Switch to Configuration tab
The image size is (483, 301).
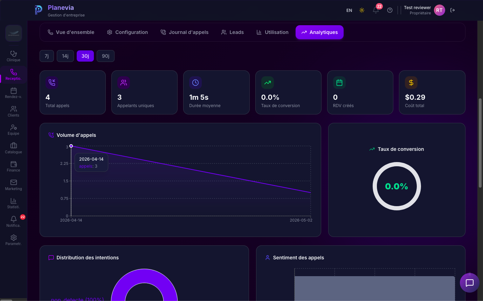127,32
